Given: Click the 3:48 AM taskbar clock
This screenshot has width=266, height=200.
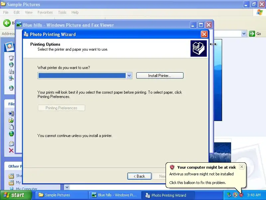Looking at the screenshot, I should point(254,195).
